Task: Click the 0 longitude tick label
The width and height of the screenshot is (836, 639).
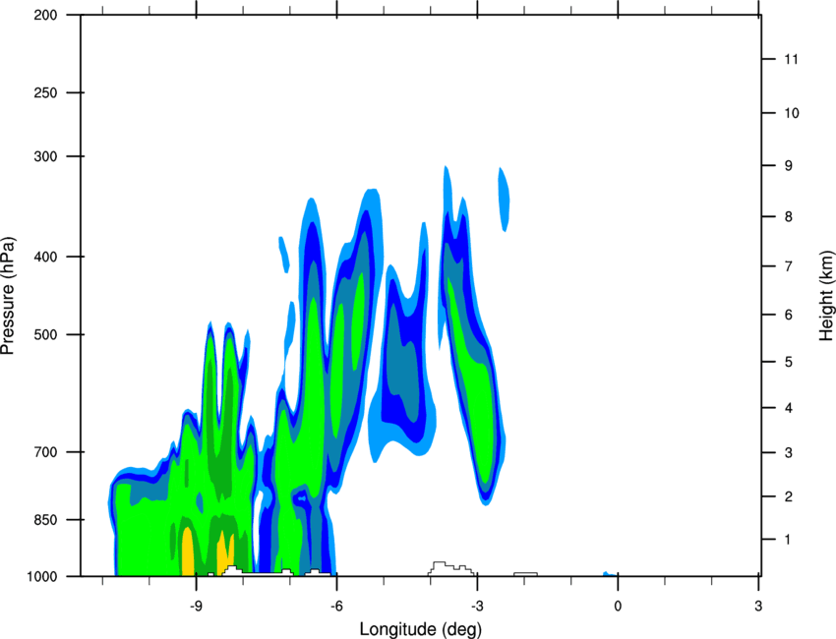Action: tap(618, 607)
